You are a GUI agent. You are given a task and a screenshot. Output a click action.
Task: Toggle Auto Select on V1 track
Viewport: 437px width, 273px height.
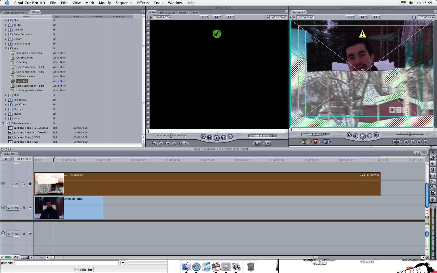[30, 208]
